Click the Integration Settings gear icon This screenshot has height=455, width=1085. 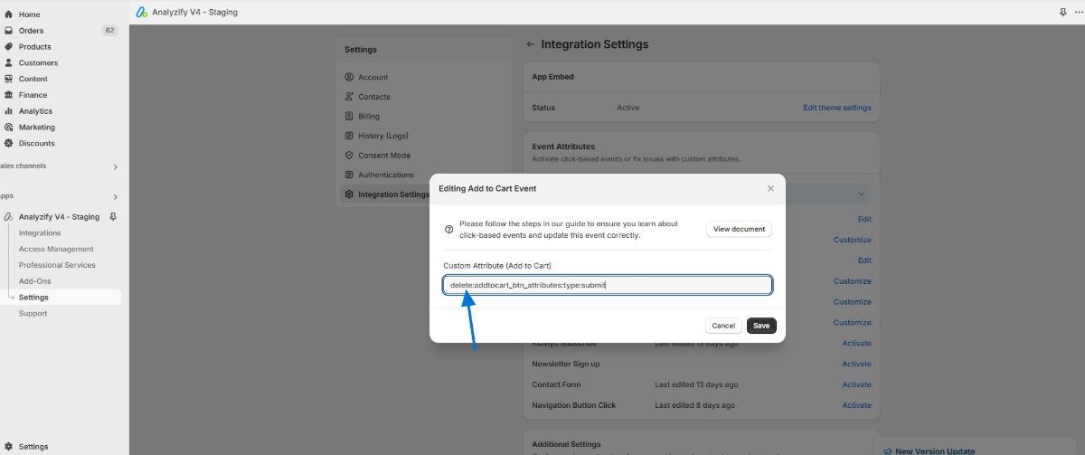(x=350, y=194)
